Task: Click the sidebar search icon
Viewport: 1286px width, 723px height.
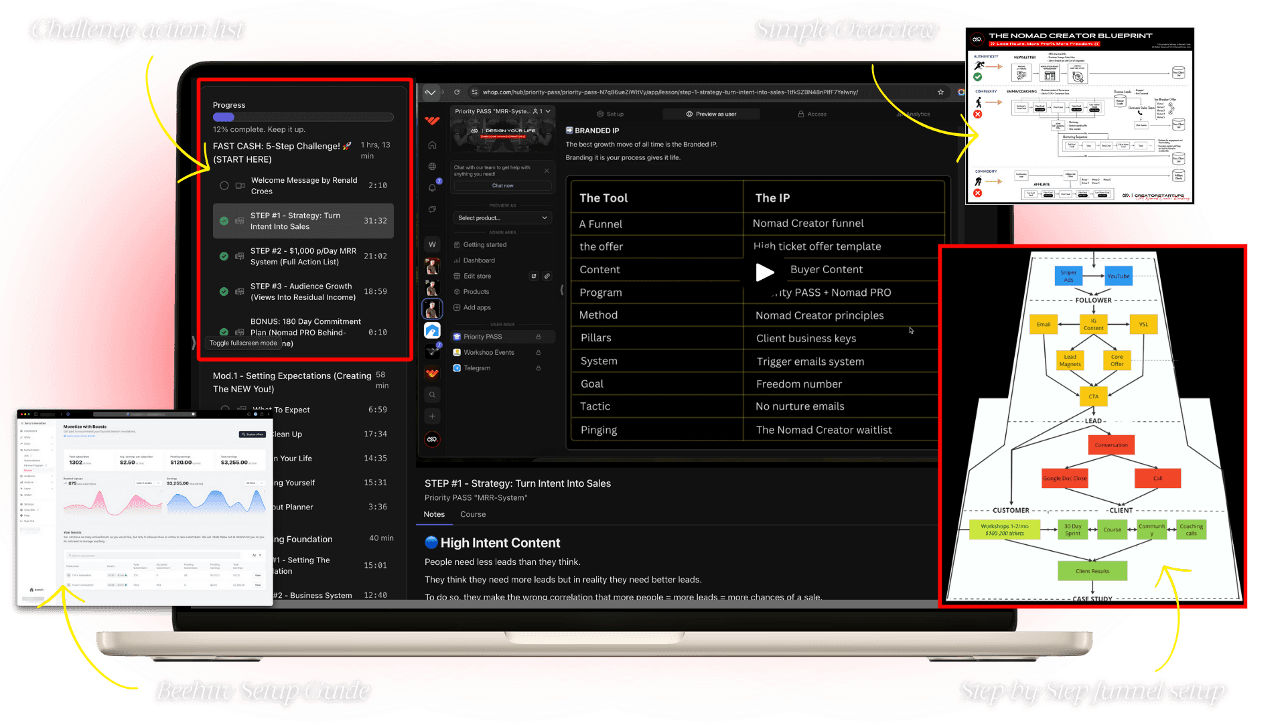Action: 432,395
